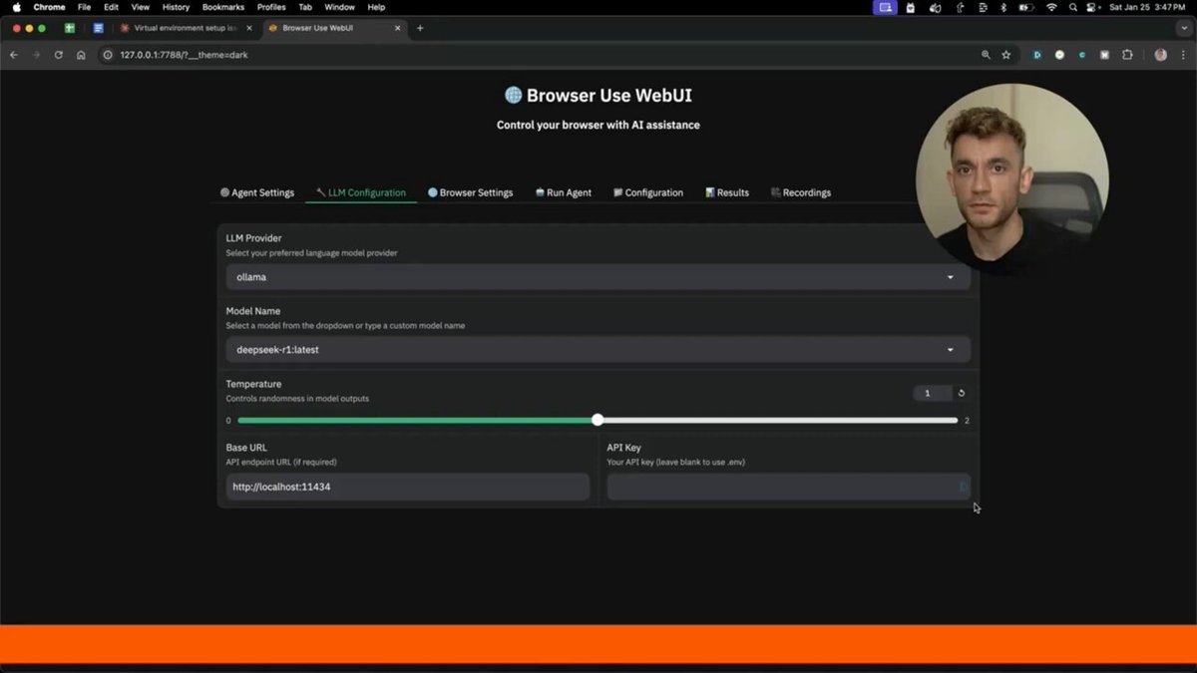This screenshot has height=673, width=1197.
Task: Open the History menu
Action: 176,7
